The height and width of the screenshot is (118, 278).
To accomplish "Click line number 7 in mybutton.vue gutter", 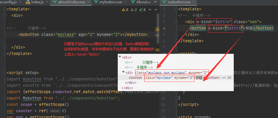I will [164, 47].
